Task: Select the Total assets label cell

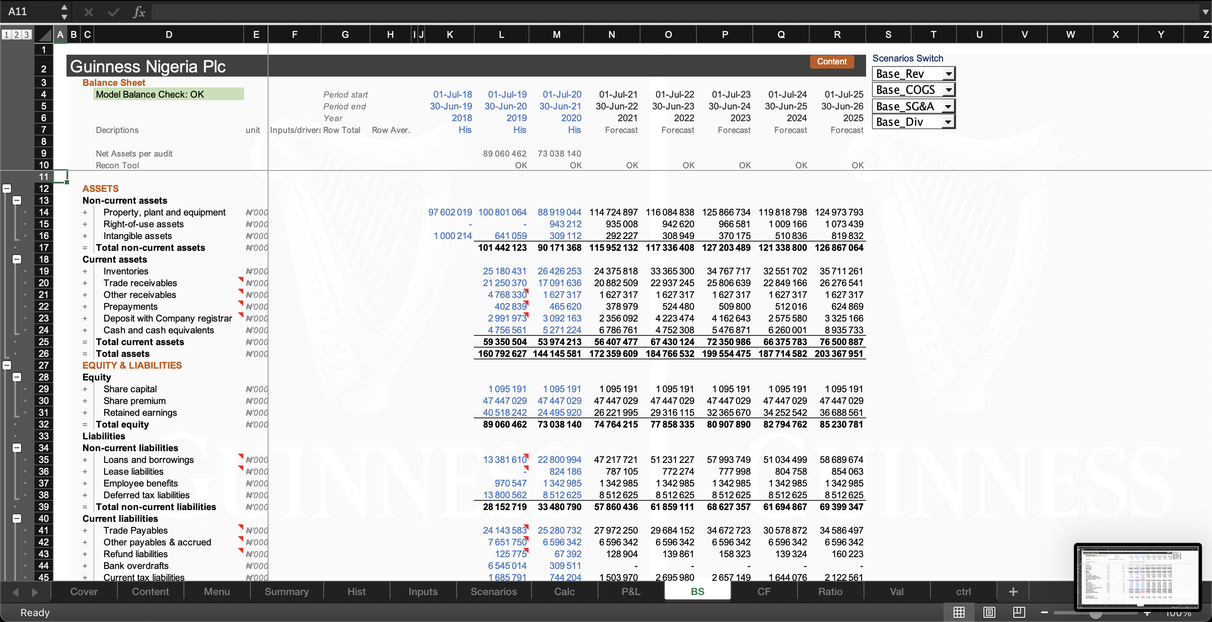Action: pyautogui.click(x=122, y=354)
